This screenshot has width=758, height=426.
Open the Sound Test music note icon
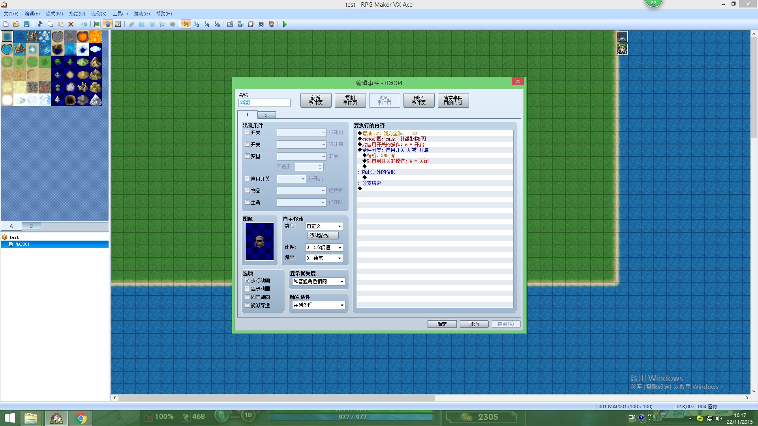tap(261, 24)
